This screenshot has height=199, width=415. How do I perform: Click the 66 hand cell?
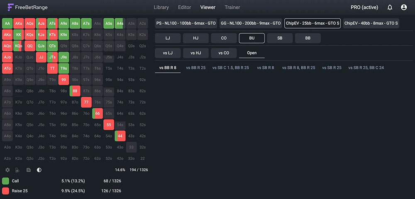[x=98, y=113]
